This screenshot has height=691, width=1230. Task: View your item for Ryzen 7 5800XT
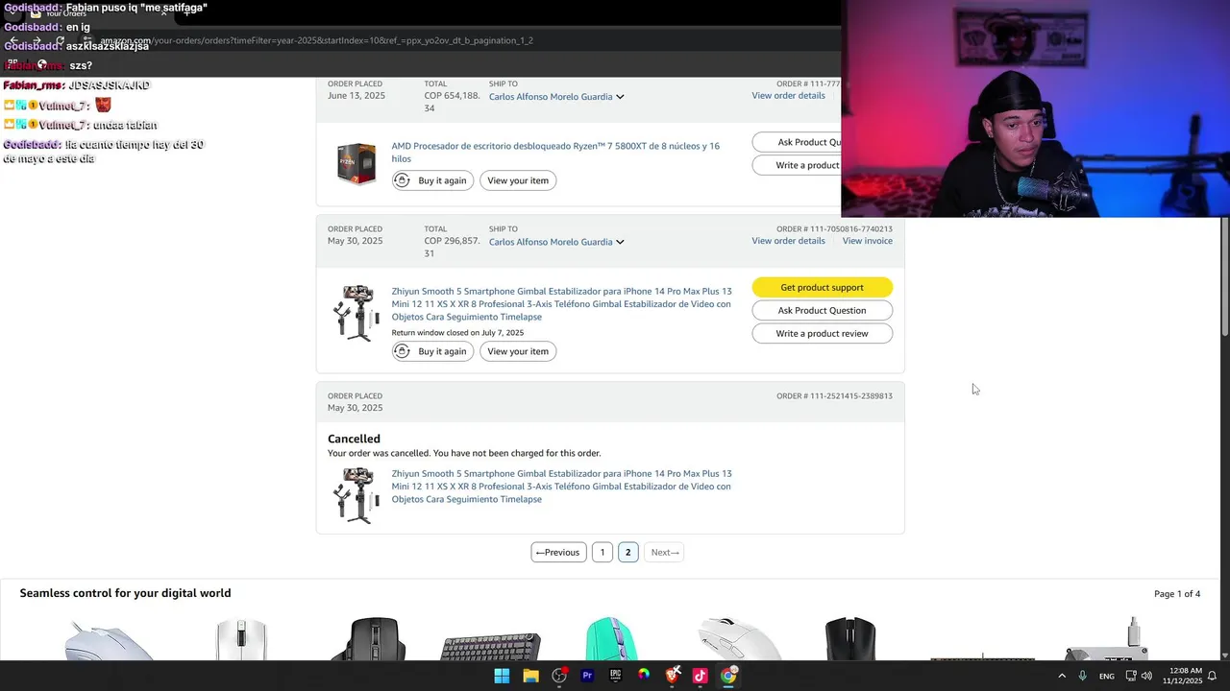(x=518, y=180)
